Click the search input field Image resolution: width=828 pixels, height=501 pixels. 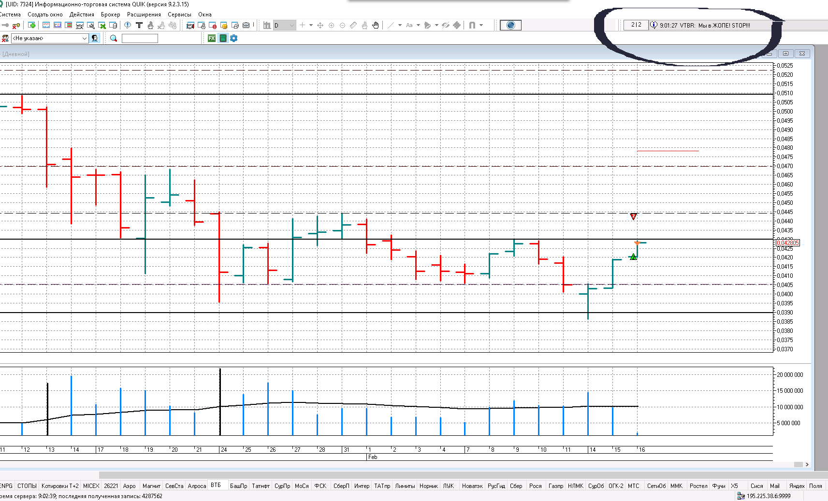click(140, 38)
